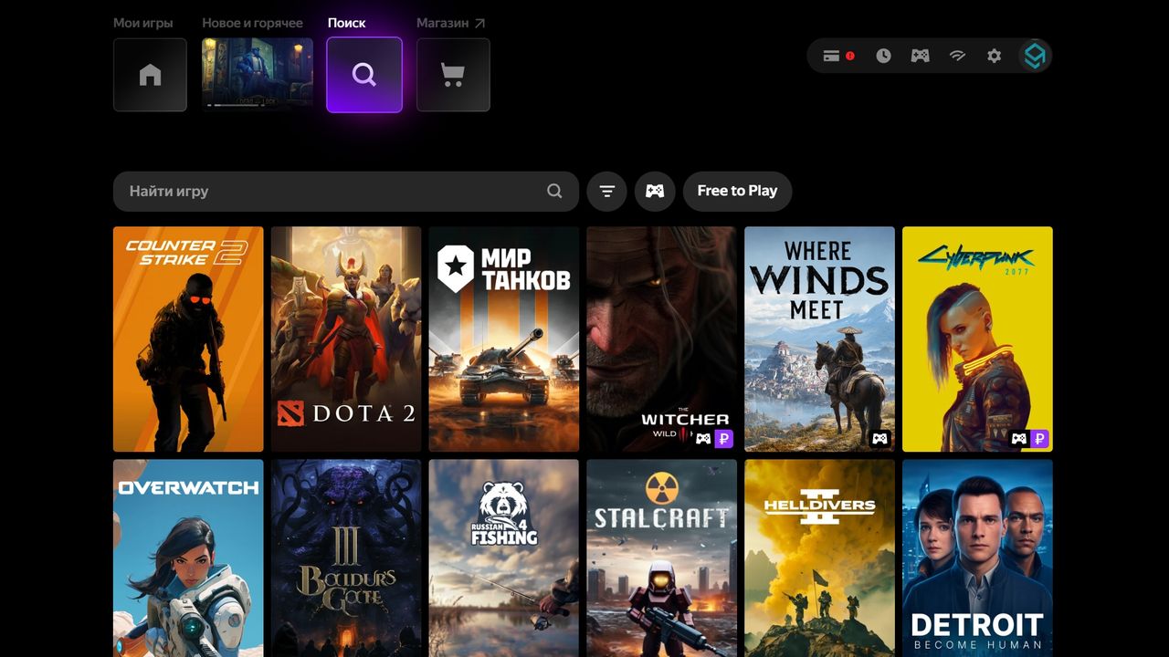Open the user profile avatar
This screenshot has width=1169, height=657.
click(x=1035, y=56)
